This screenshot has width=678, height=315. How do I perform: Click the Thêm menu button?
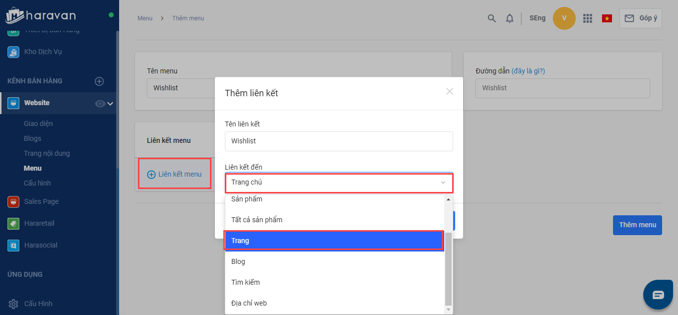coord(637,225)
